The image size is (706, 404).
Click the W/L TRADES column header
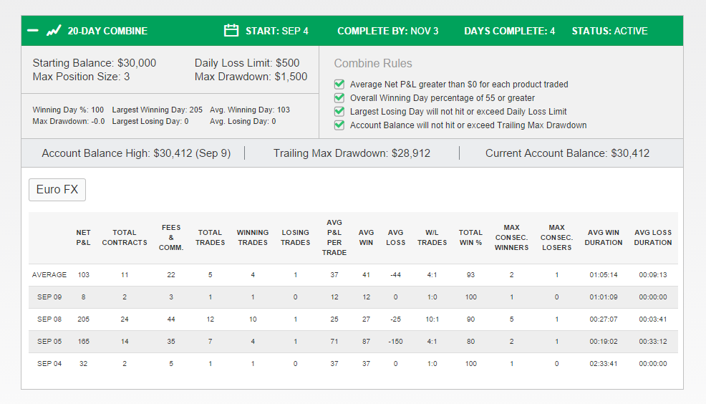click(432, 237)
